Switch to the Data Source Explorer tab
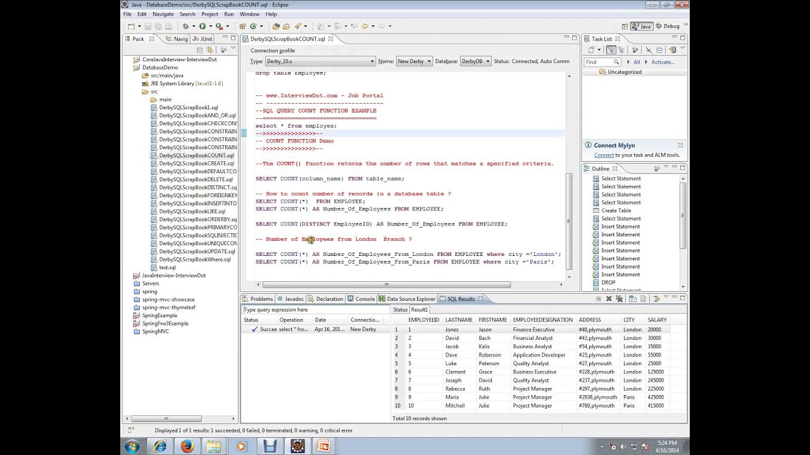 point(408,299)
